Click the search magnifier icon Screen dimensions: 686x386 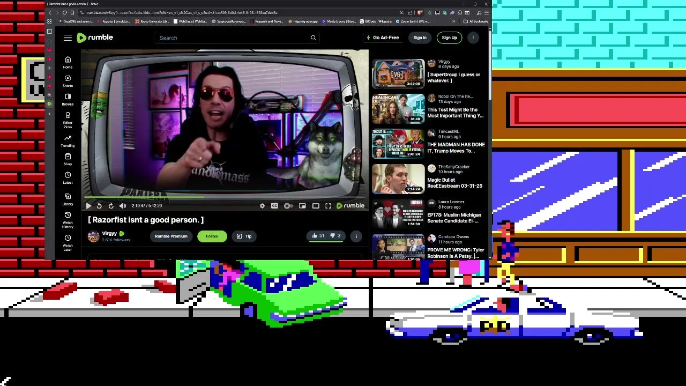314,38
